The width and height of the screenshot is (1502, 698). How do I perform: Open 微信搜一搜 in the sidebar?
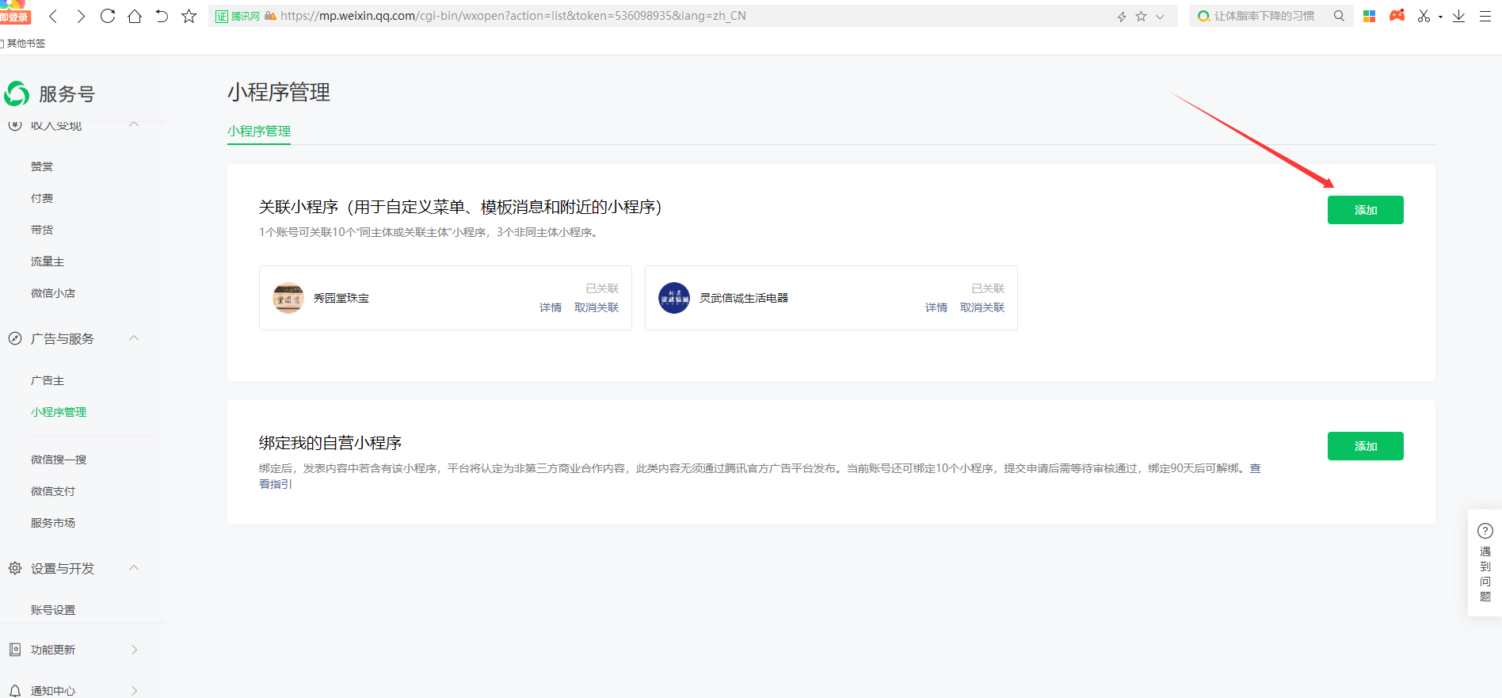[x=59, y=460]
